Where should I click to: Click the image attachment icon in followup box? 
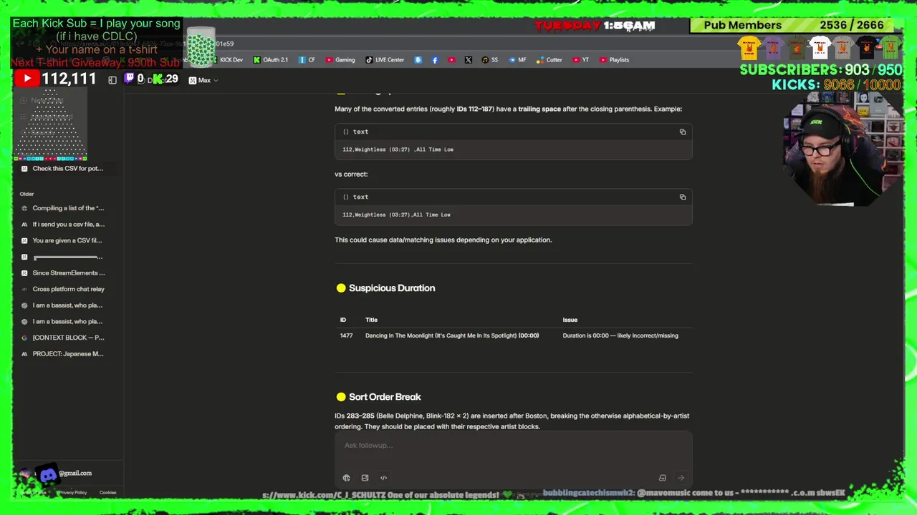365,478
